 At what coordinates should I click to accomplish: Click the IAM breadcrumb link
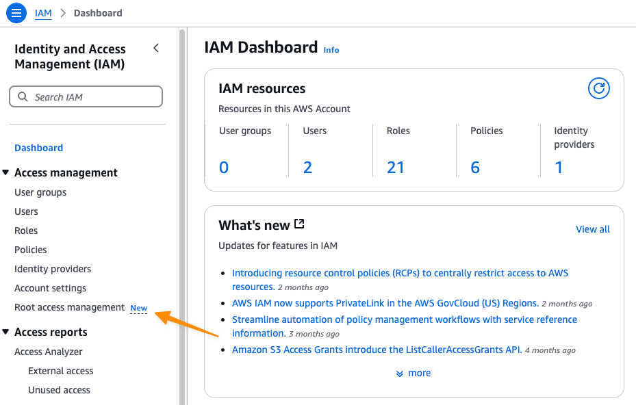click(43, 13)
